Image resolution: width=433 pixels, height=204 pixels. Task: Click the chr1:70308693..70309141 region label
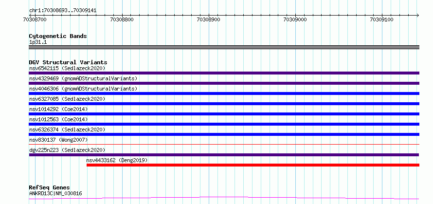pyautogui.click(x=63, y=11)
